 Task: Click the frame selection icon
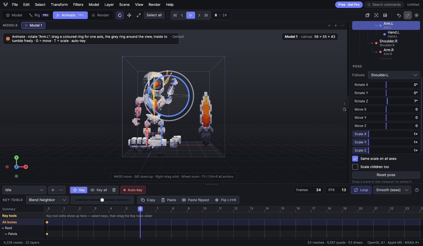(376, 15)
